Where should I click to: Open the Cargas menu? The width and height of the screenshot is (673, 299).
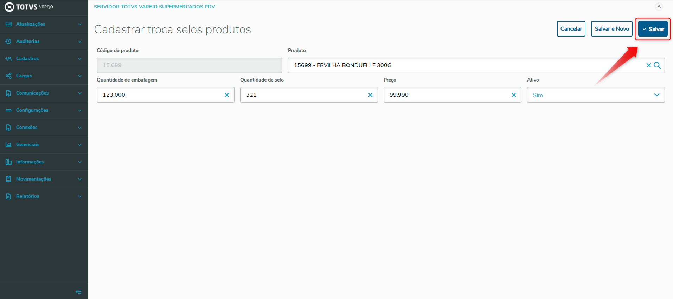point(44,76)
